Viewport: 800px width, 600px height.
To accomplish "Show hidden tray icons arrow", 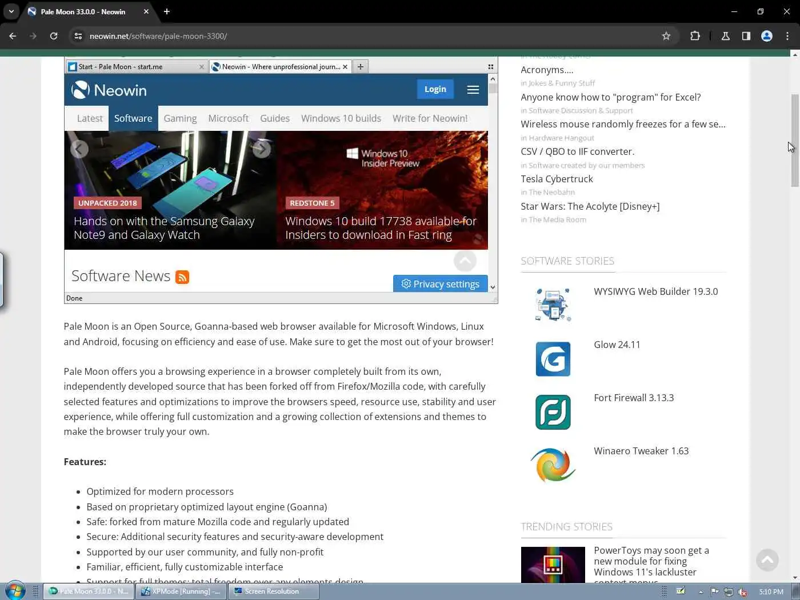I will [x=701, y=592].
